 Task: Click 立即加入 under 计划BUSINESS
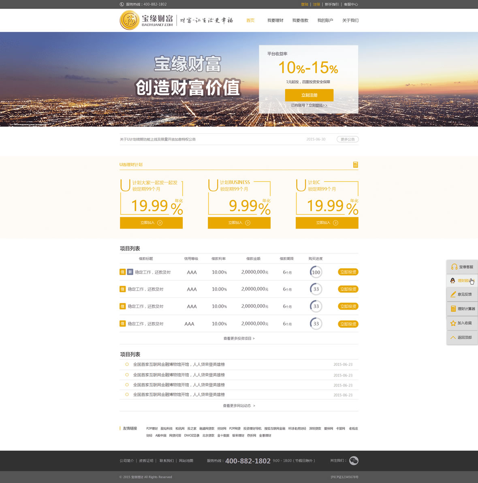(239, 223)
